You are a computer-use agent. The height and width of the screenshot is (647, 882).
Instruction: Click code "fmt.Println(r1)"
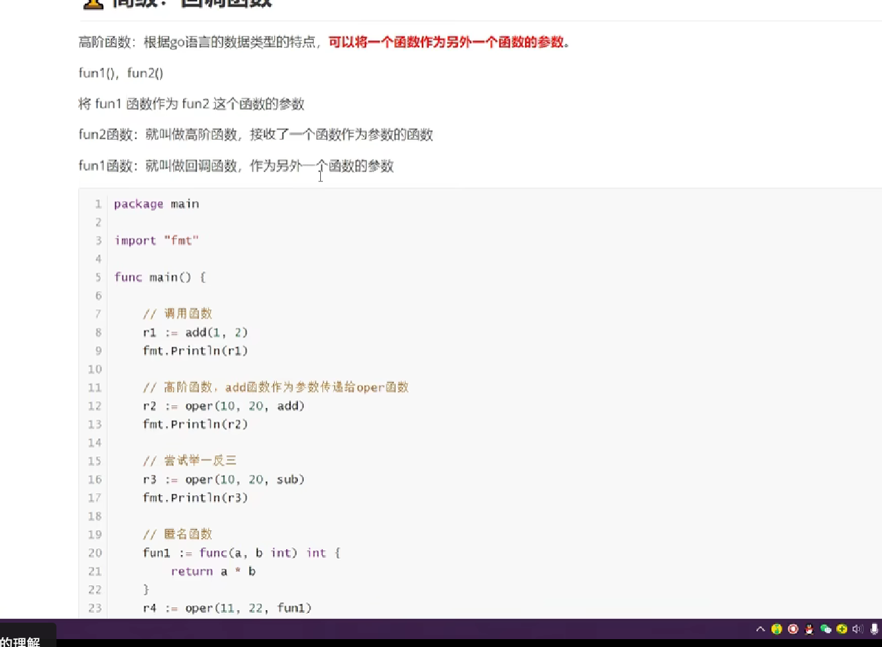[x=196, y=351]
